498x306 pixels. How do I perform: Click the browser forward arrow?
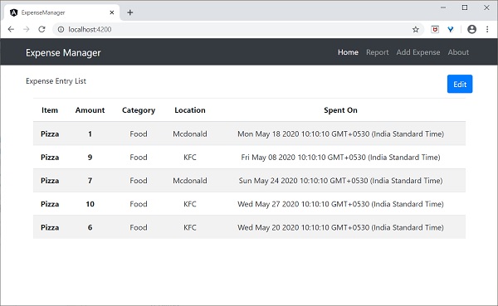pos(27,30)
